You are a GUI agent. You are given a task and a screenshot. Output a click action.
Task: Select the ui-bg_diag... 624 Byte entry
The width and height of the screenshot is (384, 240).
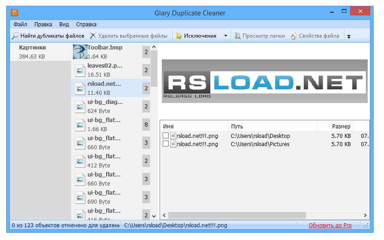[x=111, y=107]
